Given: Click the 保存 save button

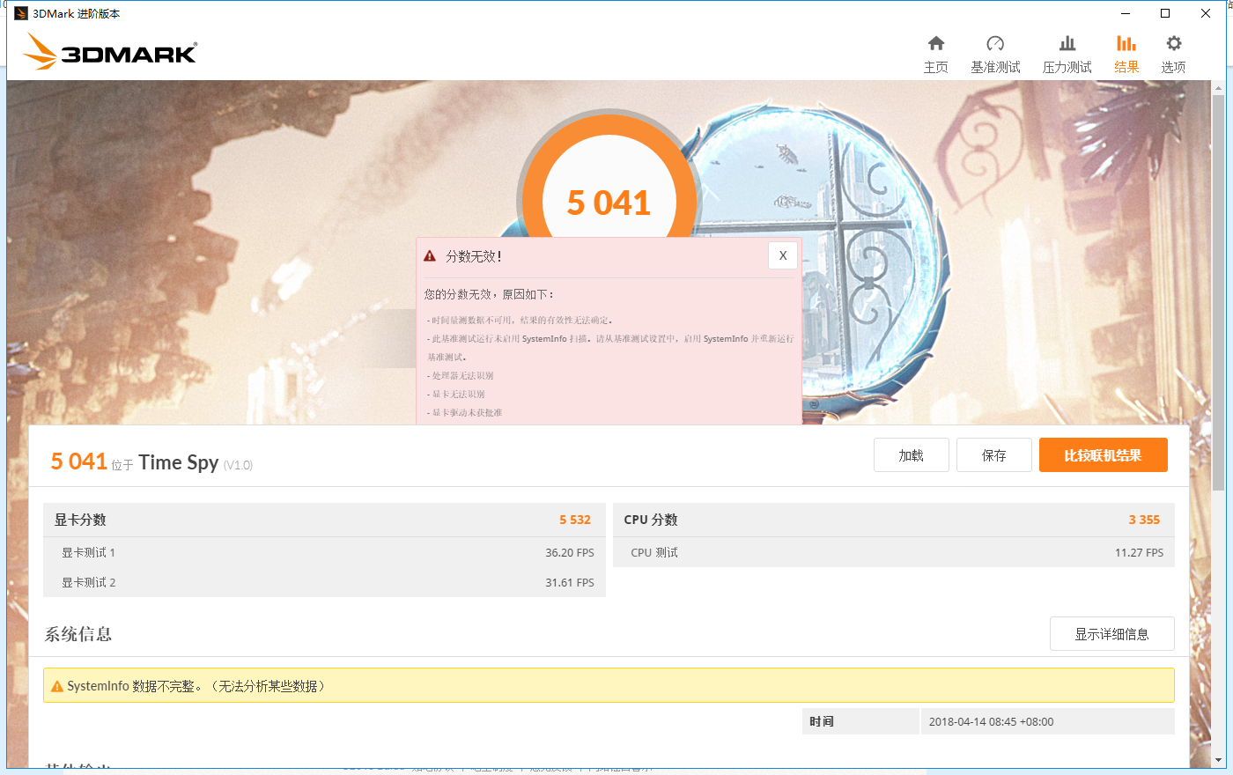Looking at the screenshot, I should [x=994, y=455].
